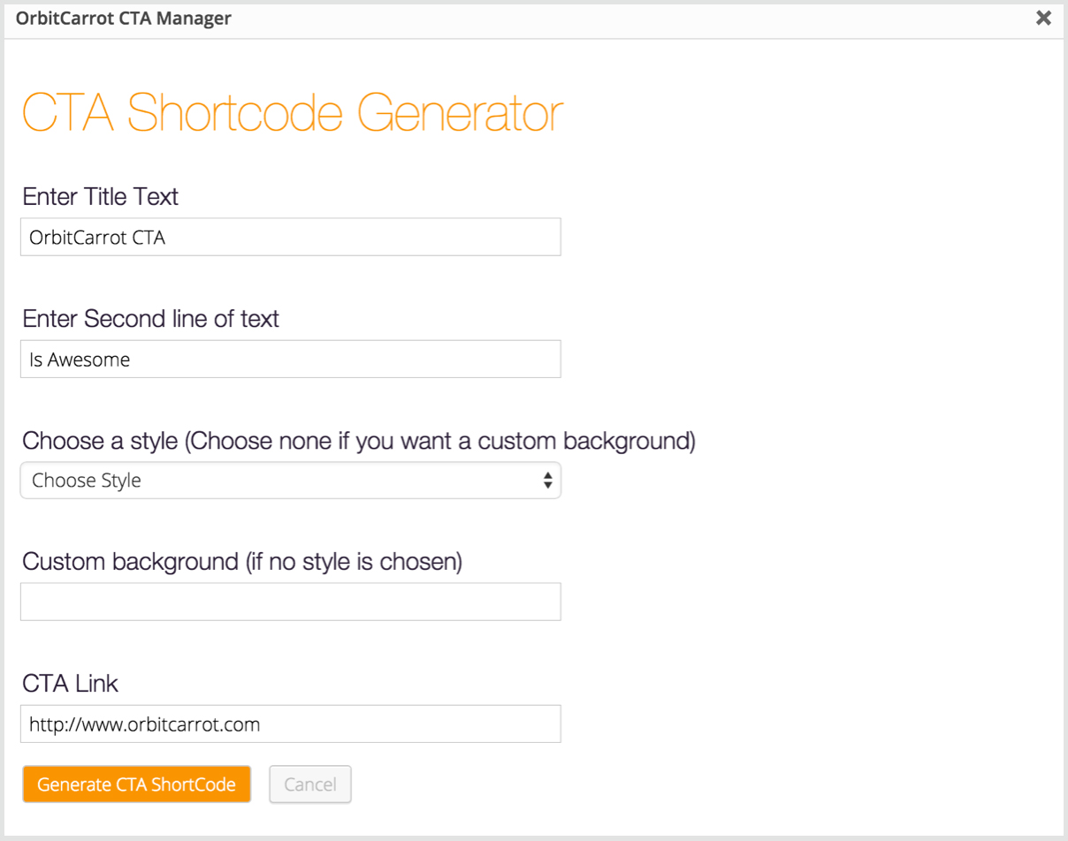Focus the second line of text field
Screen dimensions: 1068x841
(x=291, y=359)
